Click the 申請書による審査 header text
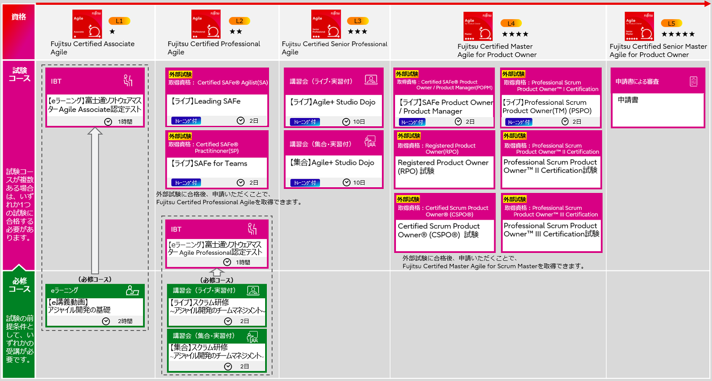The height and width of the screenshot is (381, 712). [x=637, y=82]
